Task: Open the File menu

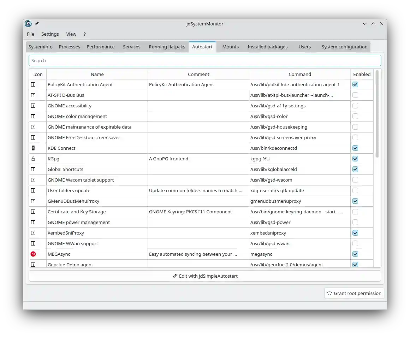Action: coord(30,34)
